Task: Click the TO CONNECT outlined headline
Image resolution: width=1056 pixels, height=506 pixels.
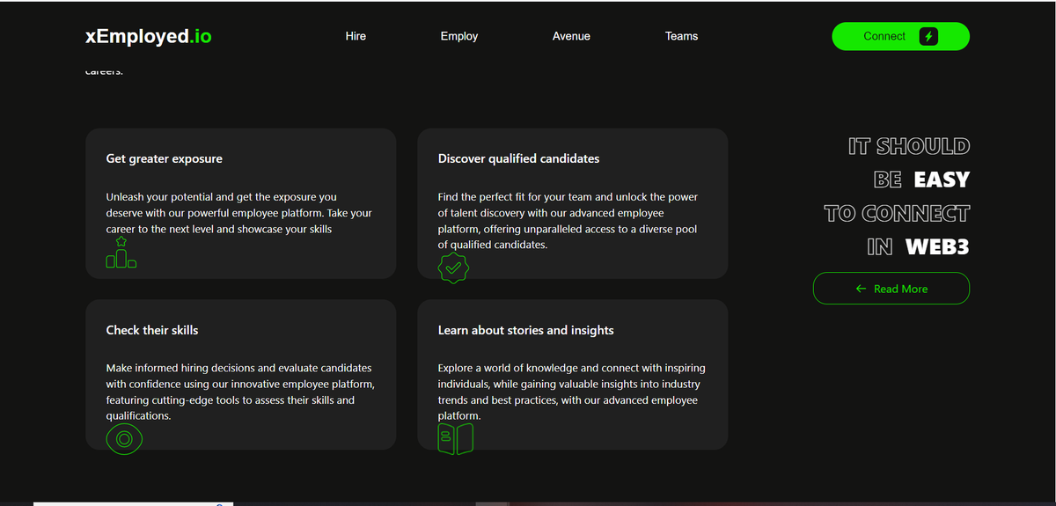Action: (897, 214)
